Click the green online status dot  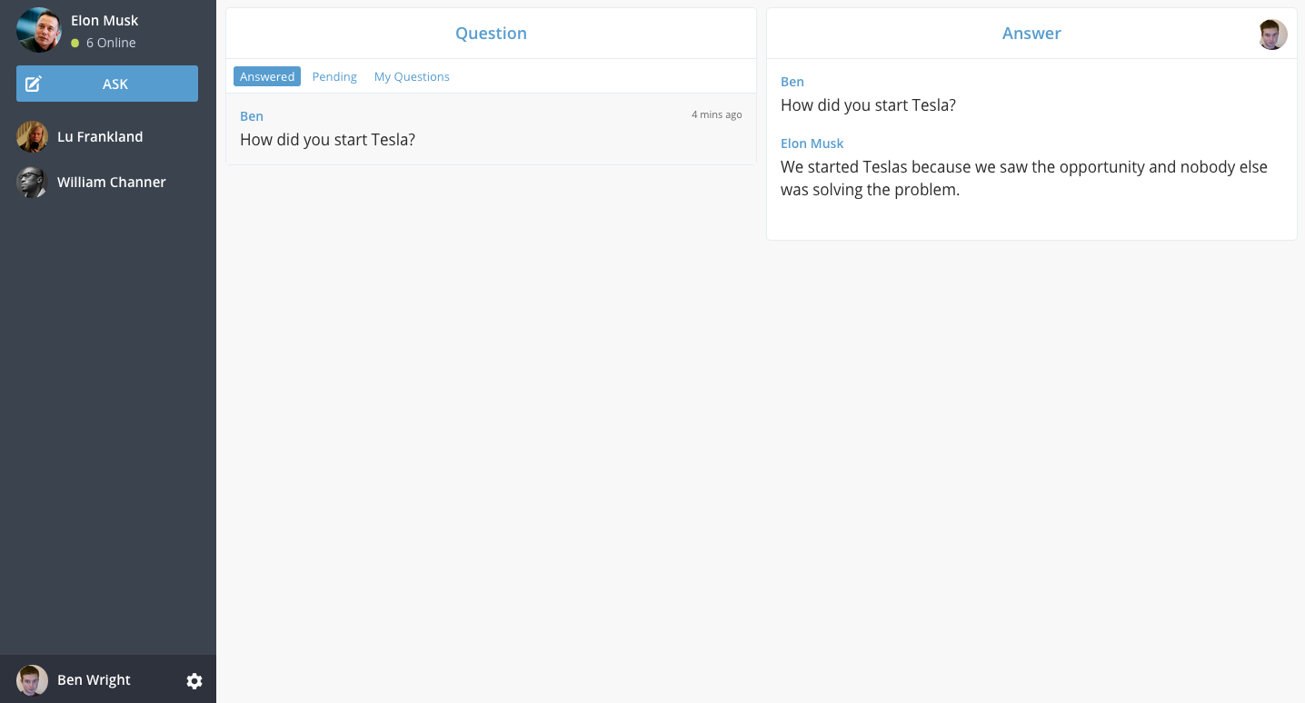pos(75,43)
